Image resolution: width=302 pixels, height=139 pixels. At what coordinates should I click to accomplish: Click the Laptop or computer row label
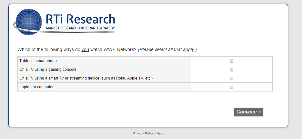[36, 87]
